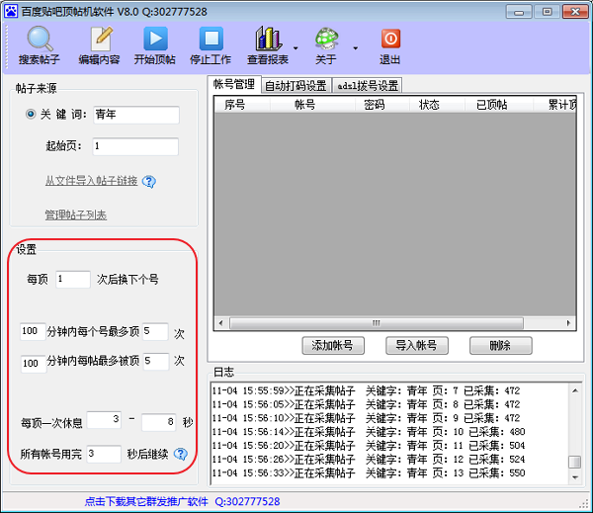
Task: Click minimum rest seconds field showing 3
Action: tap(104, 419)
